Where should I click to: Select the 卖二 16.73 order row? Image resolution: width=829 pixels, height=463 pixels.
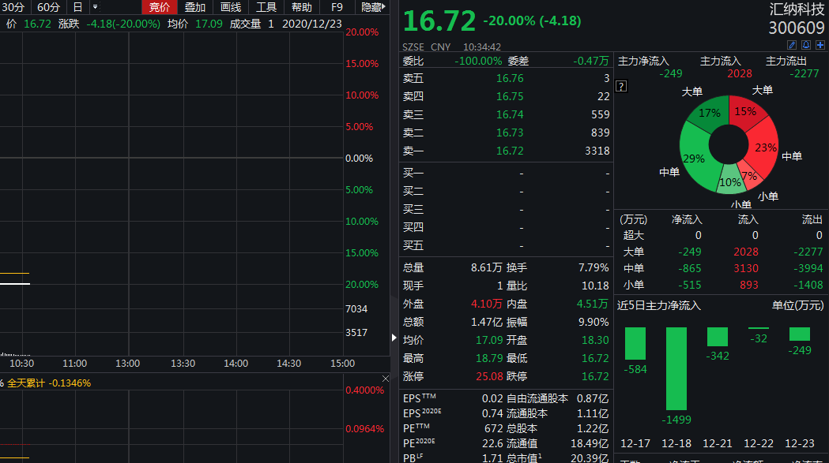(x=506, y=132)
